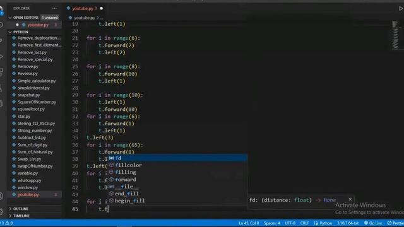Choose begin_fill from autocomplete suggestions
Image resolution: width=404 pixels, height=227 pixels.
point(177,201)
